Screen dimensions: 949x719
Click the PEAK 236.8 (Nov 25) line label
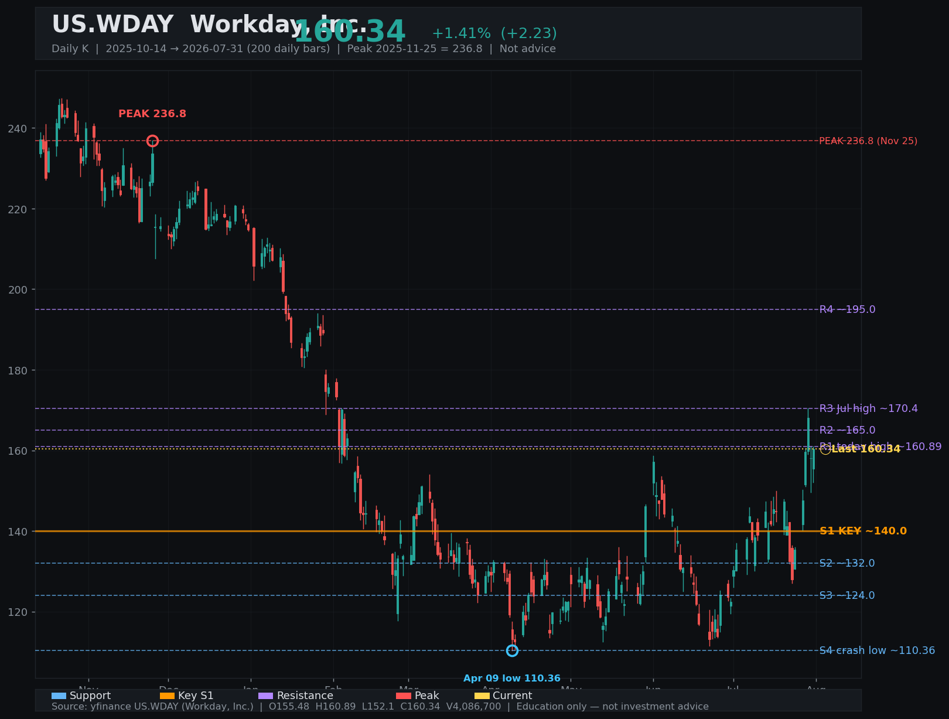[868, 141]
